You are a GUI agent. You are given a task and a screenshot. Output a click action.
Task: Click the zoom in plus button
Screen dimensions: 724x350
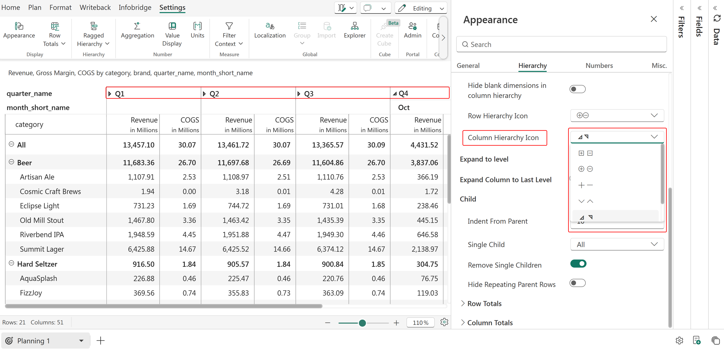[397, 323]
